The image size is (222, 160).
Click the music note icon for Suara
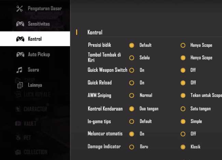(x=19, y=70)
